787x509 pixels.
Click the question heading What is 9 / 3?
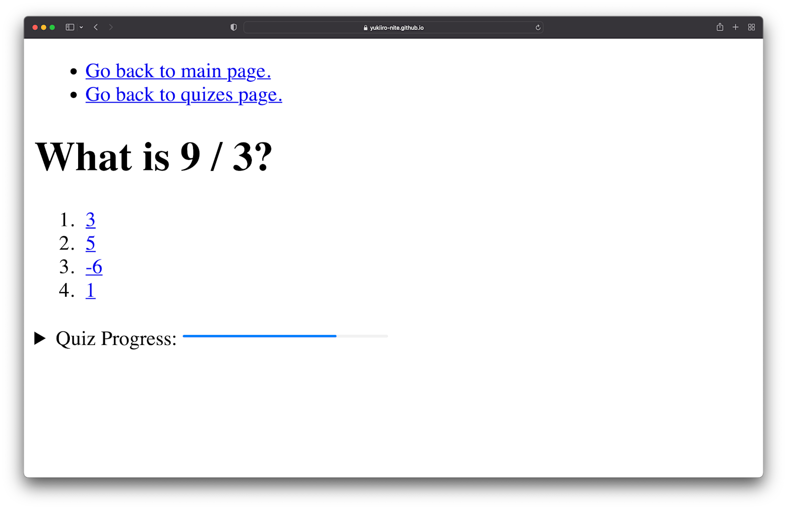(154, 156)
